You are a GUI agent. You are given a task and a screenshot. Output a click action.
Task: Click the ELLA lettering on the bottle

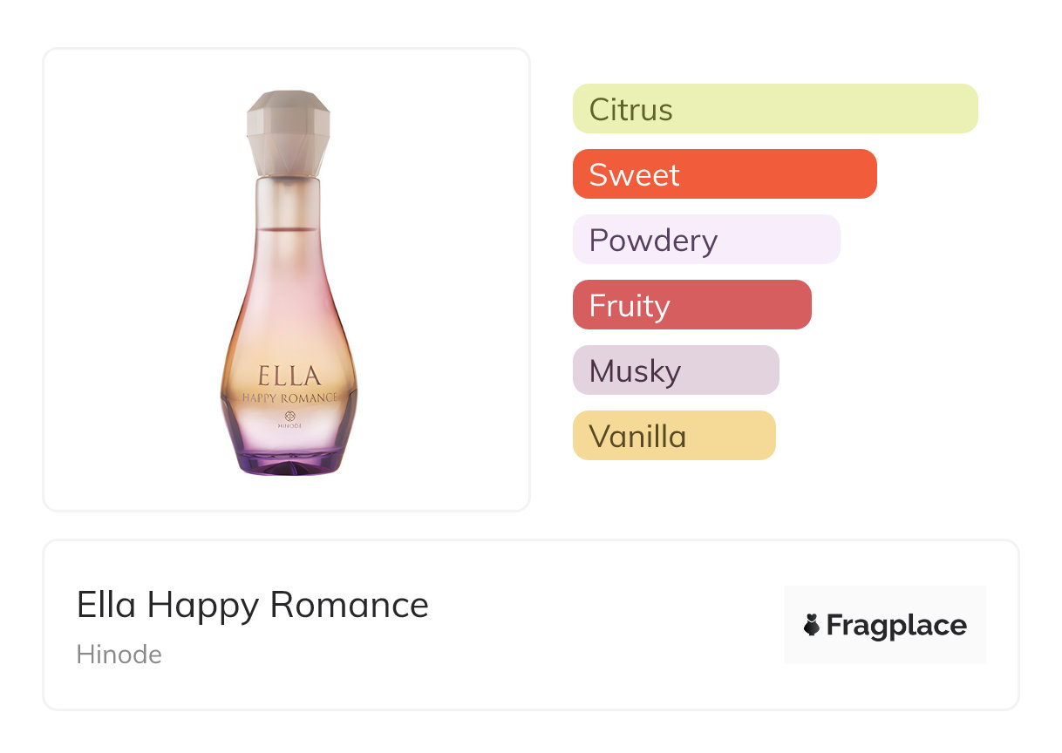(289, 376)
